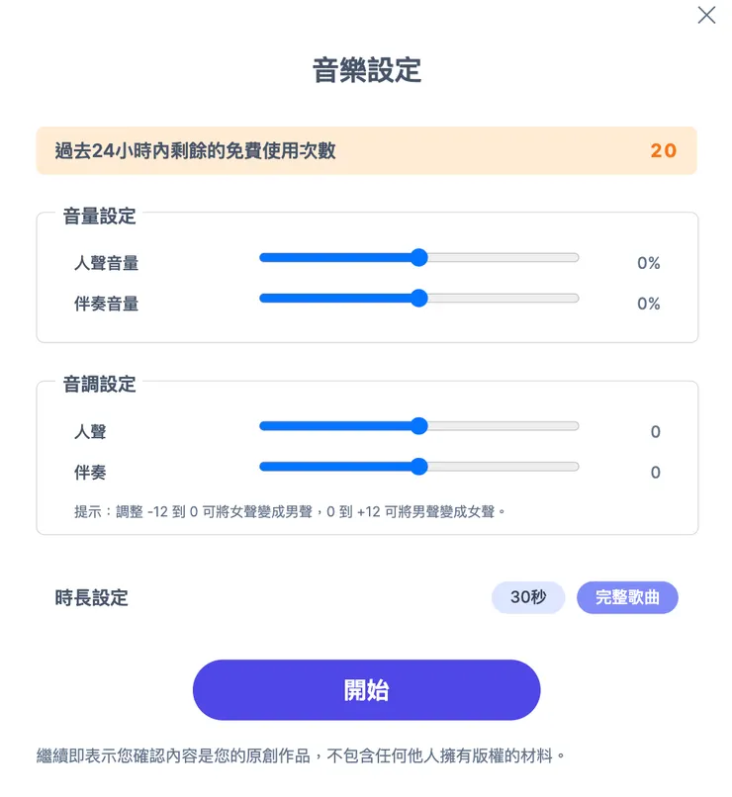Click the 人聲 pitch value 0
Viewport: 732px width, 797px height.
pos(655,432)
